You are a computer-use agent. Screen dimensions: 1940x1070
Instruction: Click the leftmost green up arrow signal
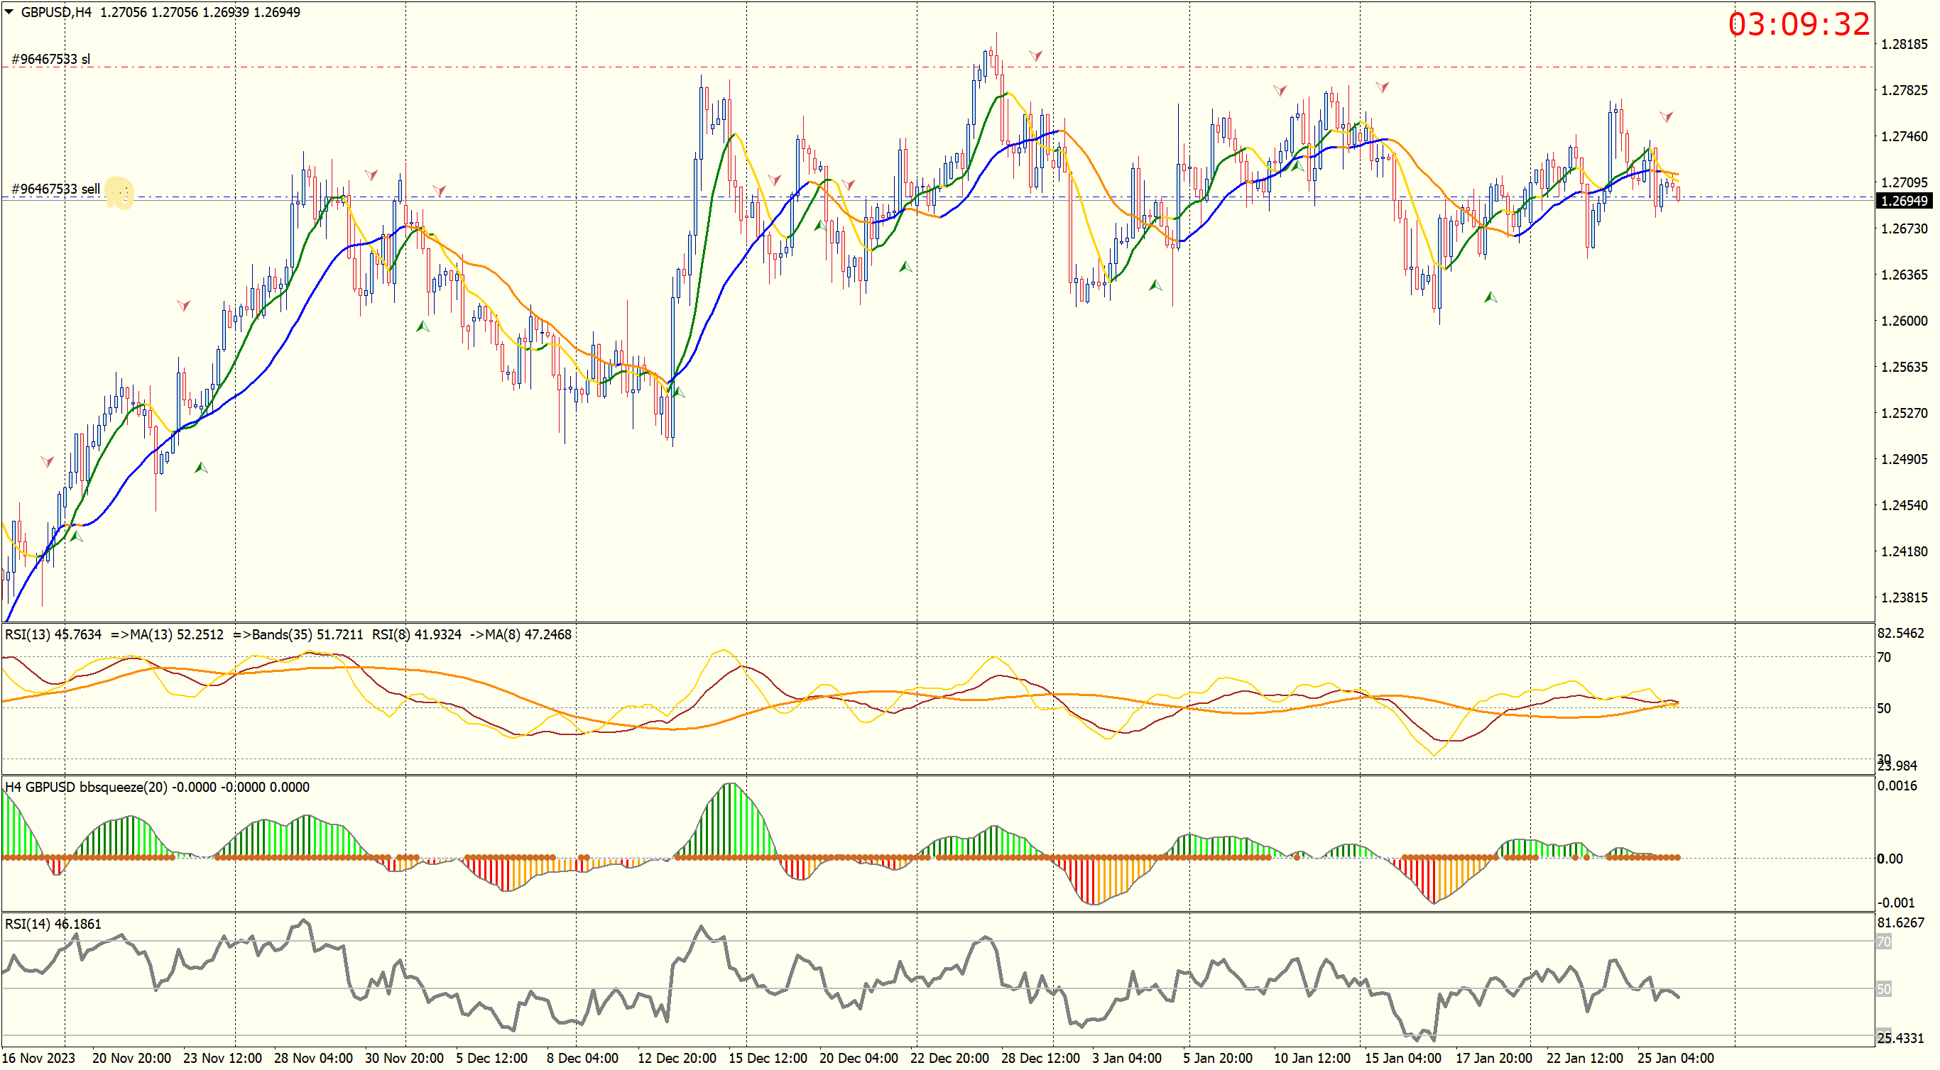click(x=75, y=536)
